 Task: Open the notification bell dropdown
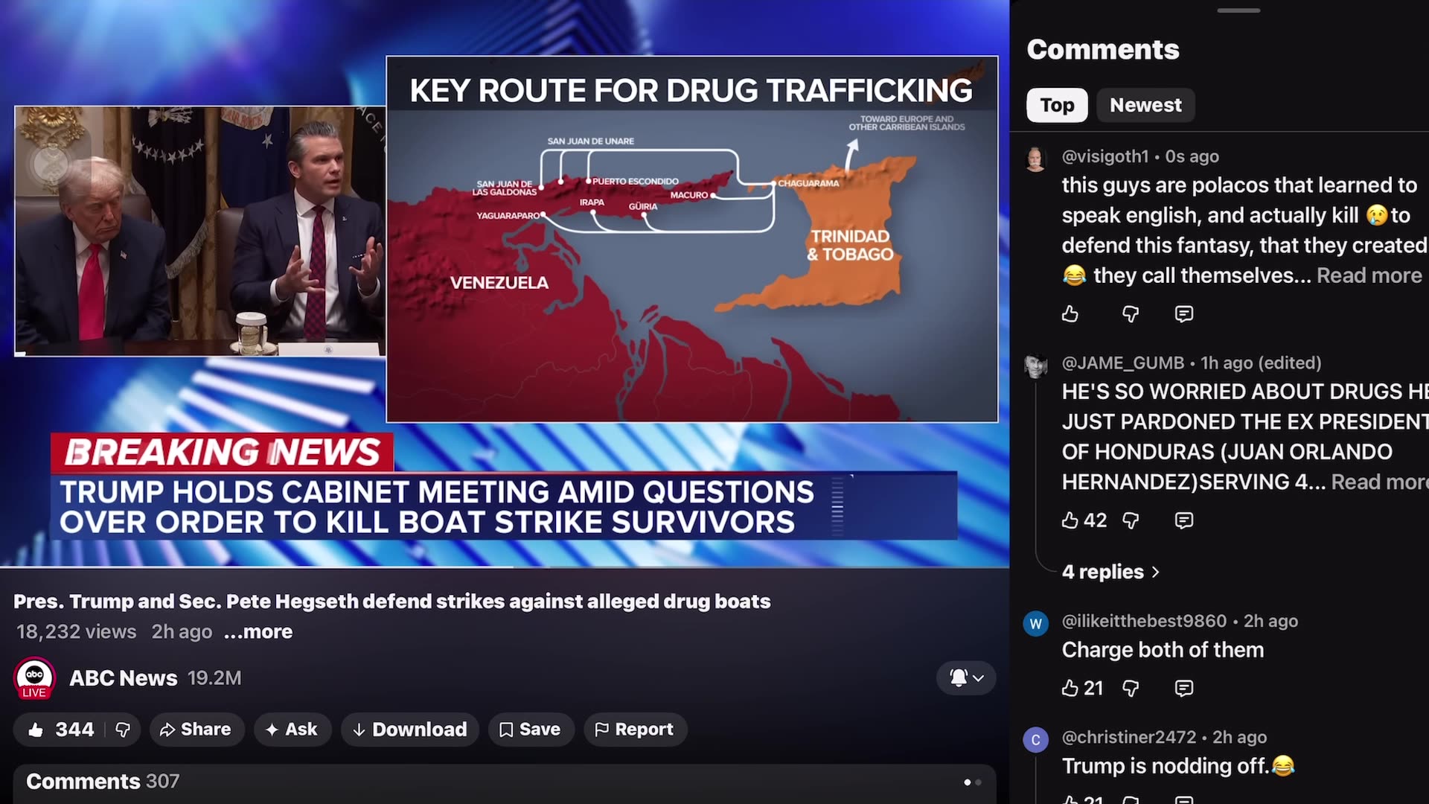click(x=966, y=678)
